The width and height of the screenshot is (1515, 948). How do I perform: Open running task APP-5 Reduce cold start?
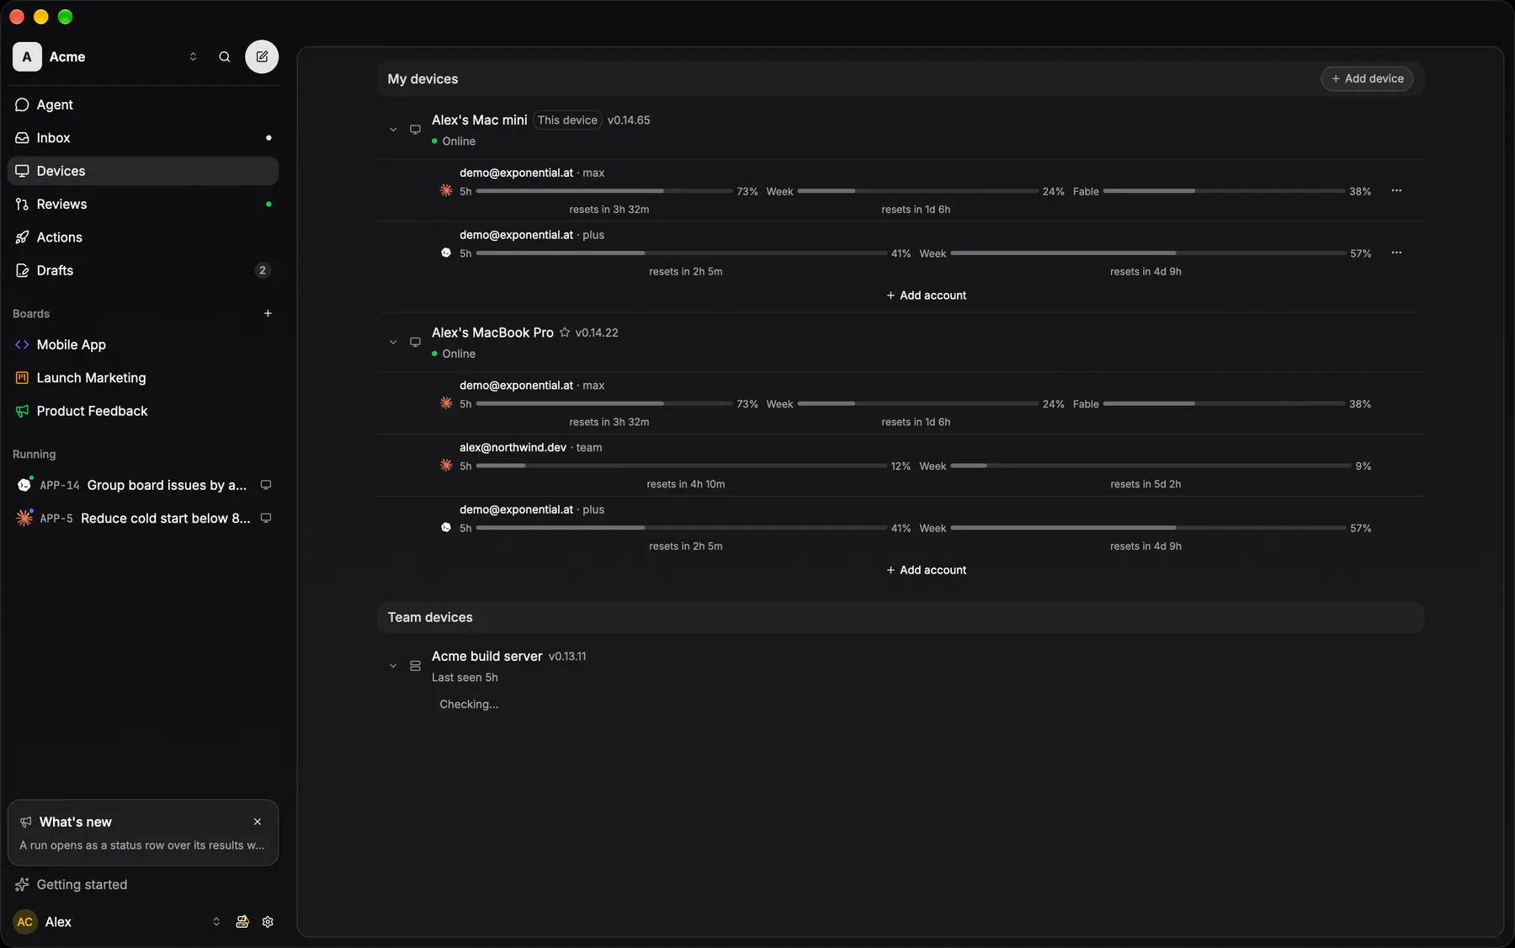pos(143,519)
